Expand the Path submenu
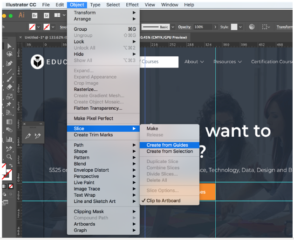This screenshot has height=240, width=294. pos(103,145)
